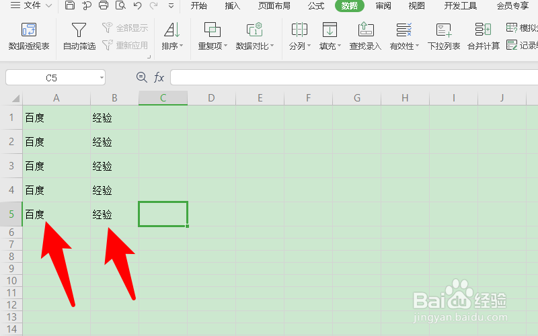Select the highlighted 数据 tab
This screenshot has width=538, height=336.
point(349,6)
